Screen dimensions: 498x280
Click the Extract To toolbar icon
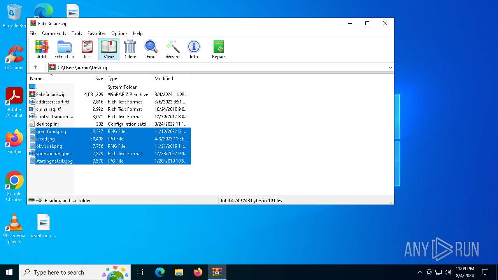(64, 49)
